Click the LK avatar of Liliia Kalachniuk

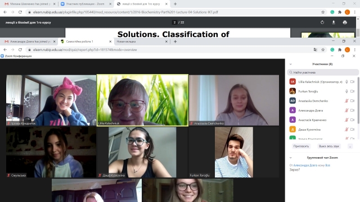292,81
